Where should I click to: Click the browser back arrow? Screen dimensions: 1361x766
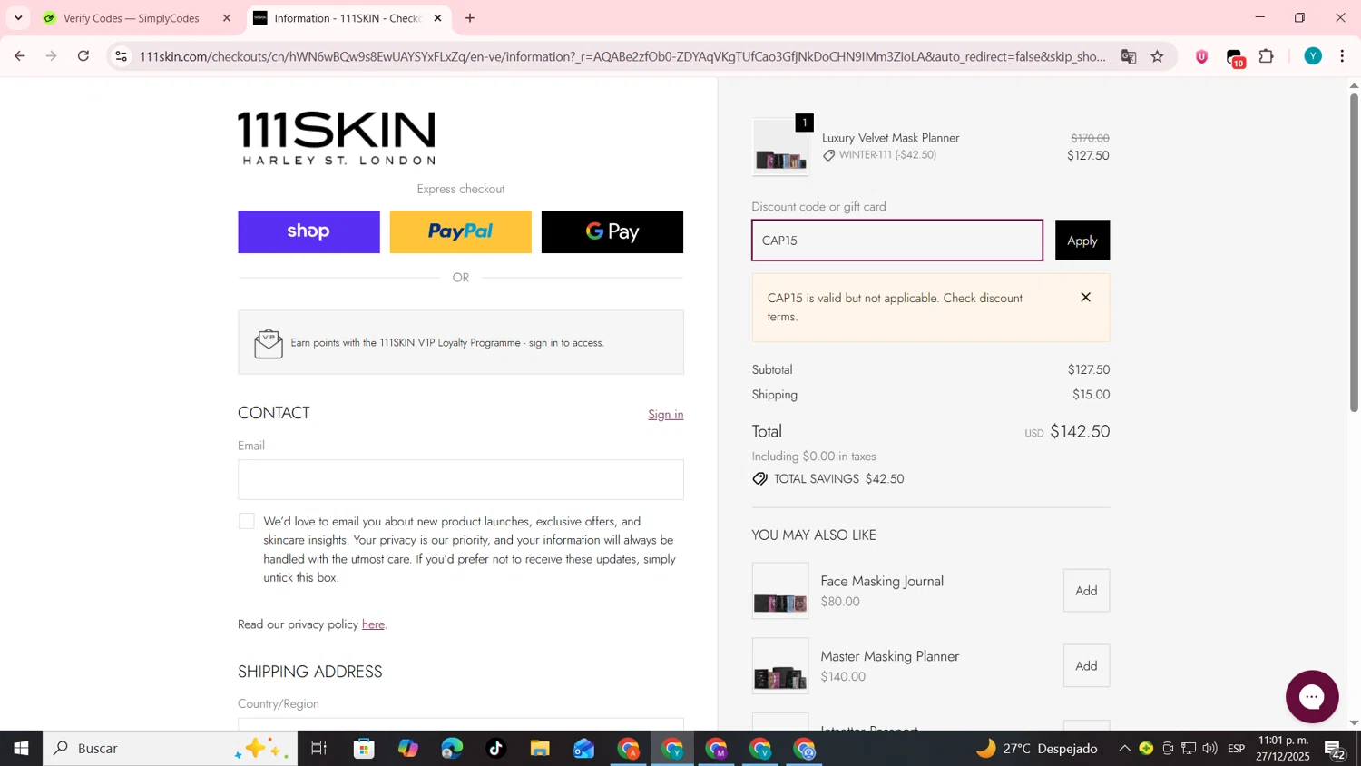[x=19, y=56]
